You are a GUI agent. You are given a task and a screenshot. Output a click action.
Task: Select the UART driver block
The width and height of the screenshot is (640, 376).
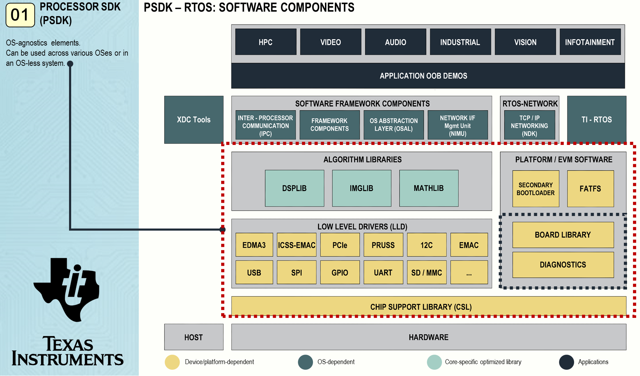[x=383, y=272]
